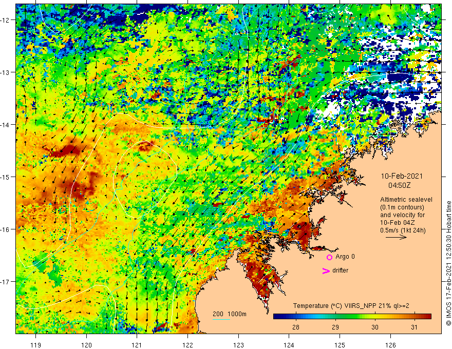The image size is (452, 349).
Task: Click the 0.5m/s velocity scale arrow
Action: [397, 238]
